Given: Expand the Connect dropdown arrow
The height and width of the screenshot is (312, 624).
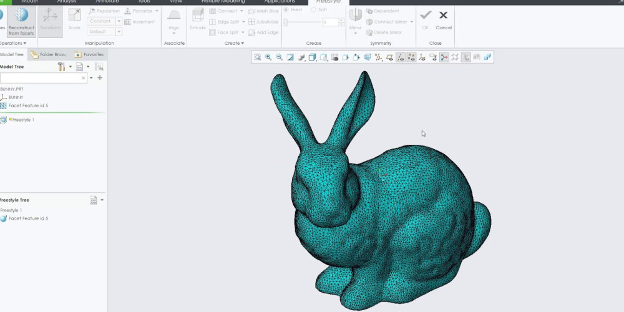Looking at the screenshot, I should [x=241, y=11].
